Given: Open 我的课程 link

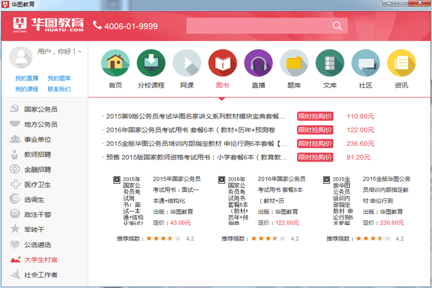Looking at the screenshot, I should click(x=26, y=89).
